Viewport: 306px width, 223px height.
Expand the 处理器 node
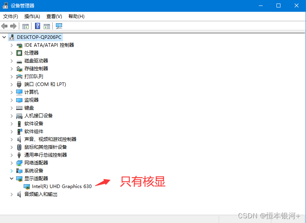[11, 53]
